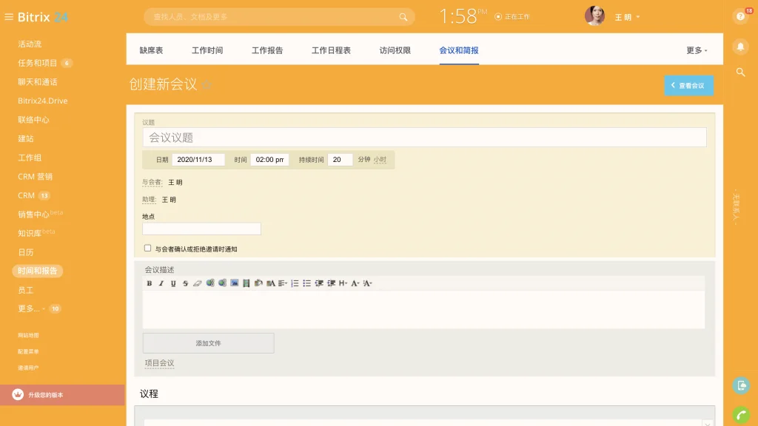Insert a link using first globe icon

(209, 283)
